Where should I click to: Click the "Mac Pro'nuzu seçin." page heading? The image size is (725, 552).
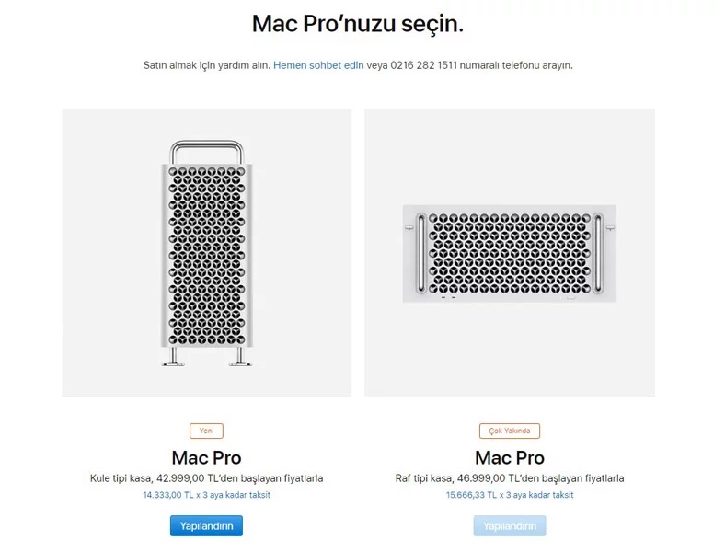[358, 25]
